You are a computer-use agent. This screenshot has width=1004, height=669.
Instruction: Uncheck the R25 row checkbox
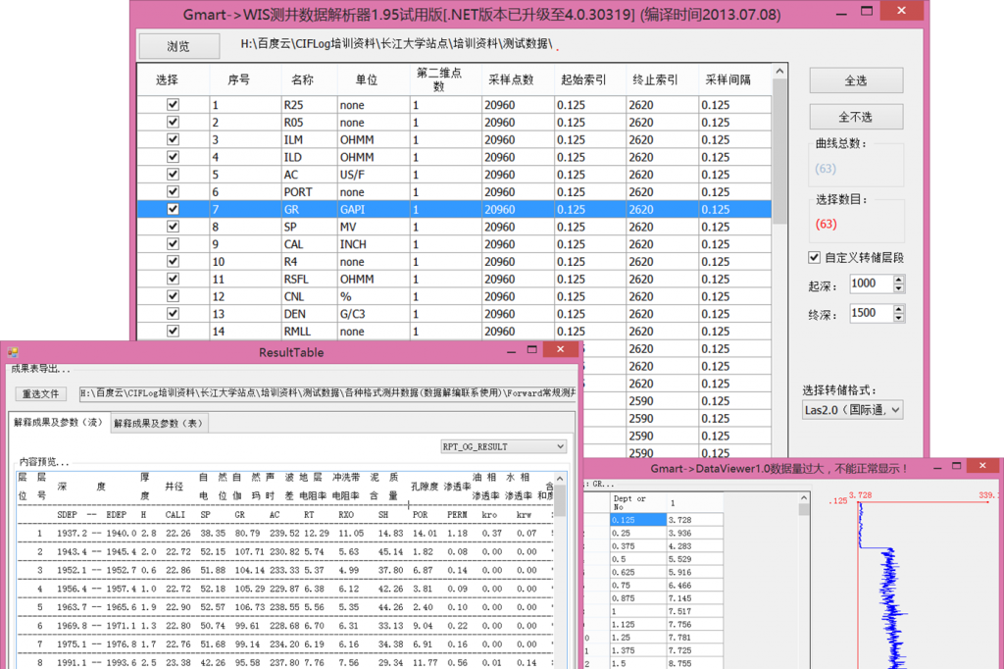173,104
